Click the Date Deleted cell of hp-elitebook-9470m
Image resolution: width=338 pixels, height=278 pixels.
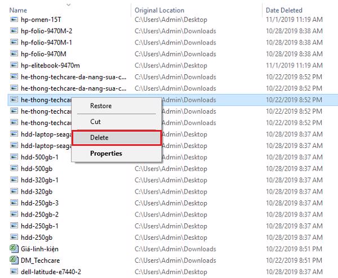click(294, 65)
